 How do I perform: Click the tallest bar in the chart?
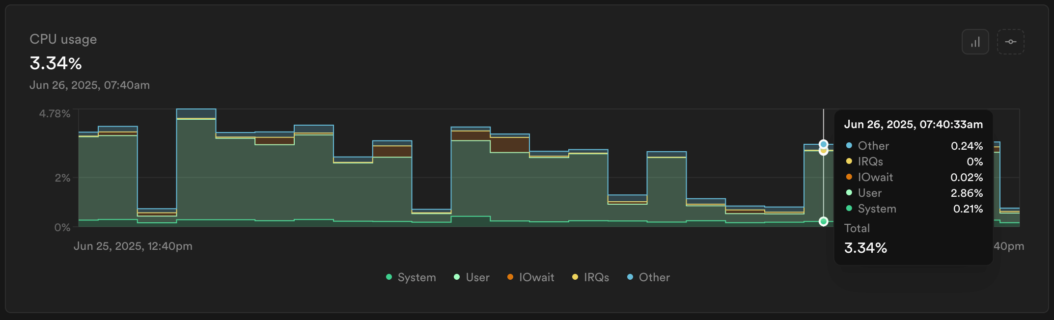[x=196, y=168]
